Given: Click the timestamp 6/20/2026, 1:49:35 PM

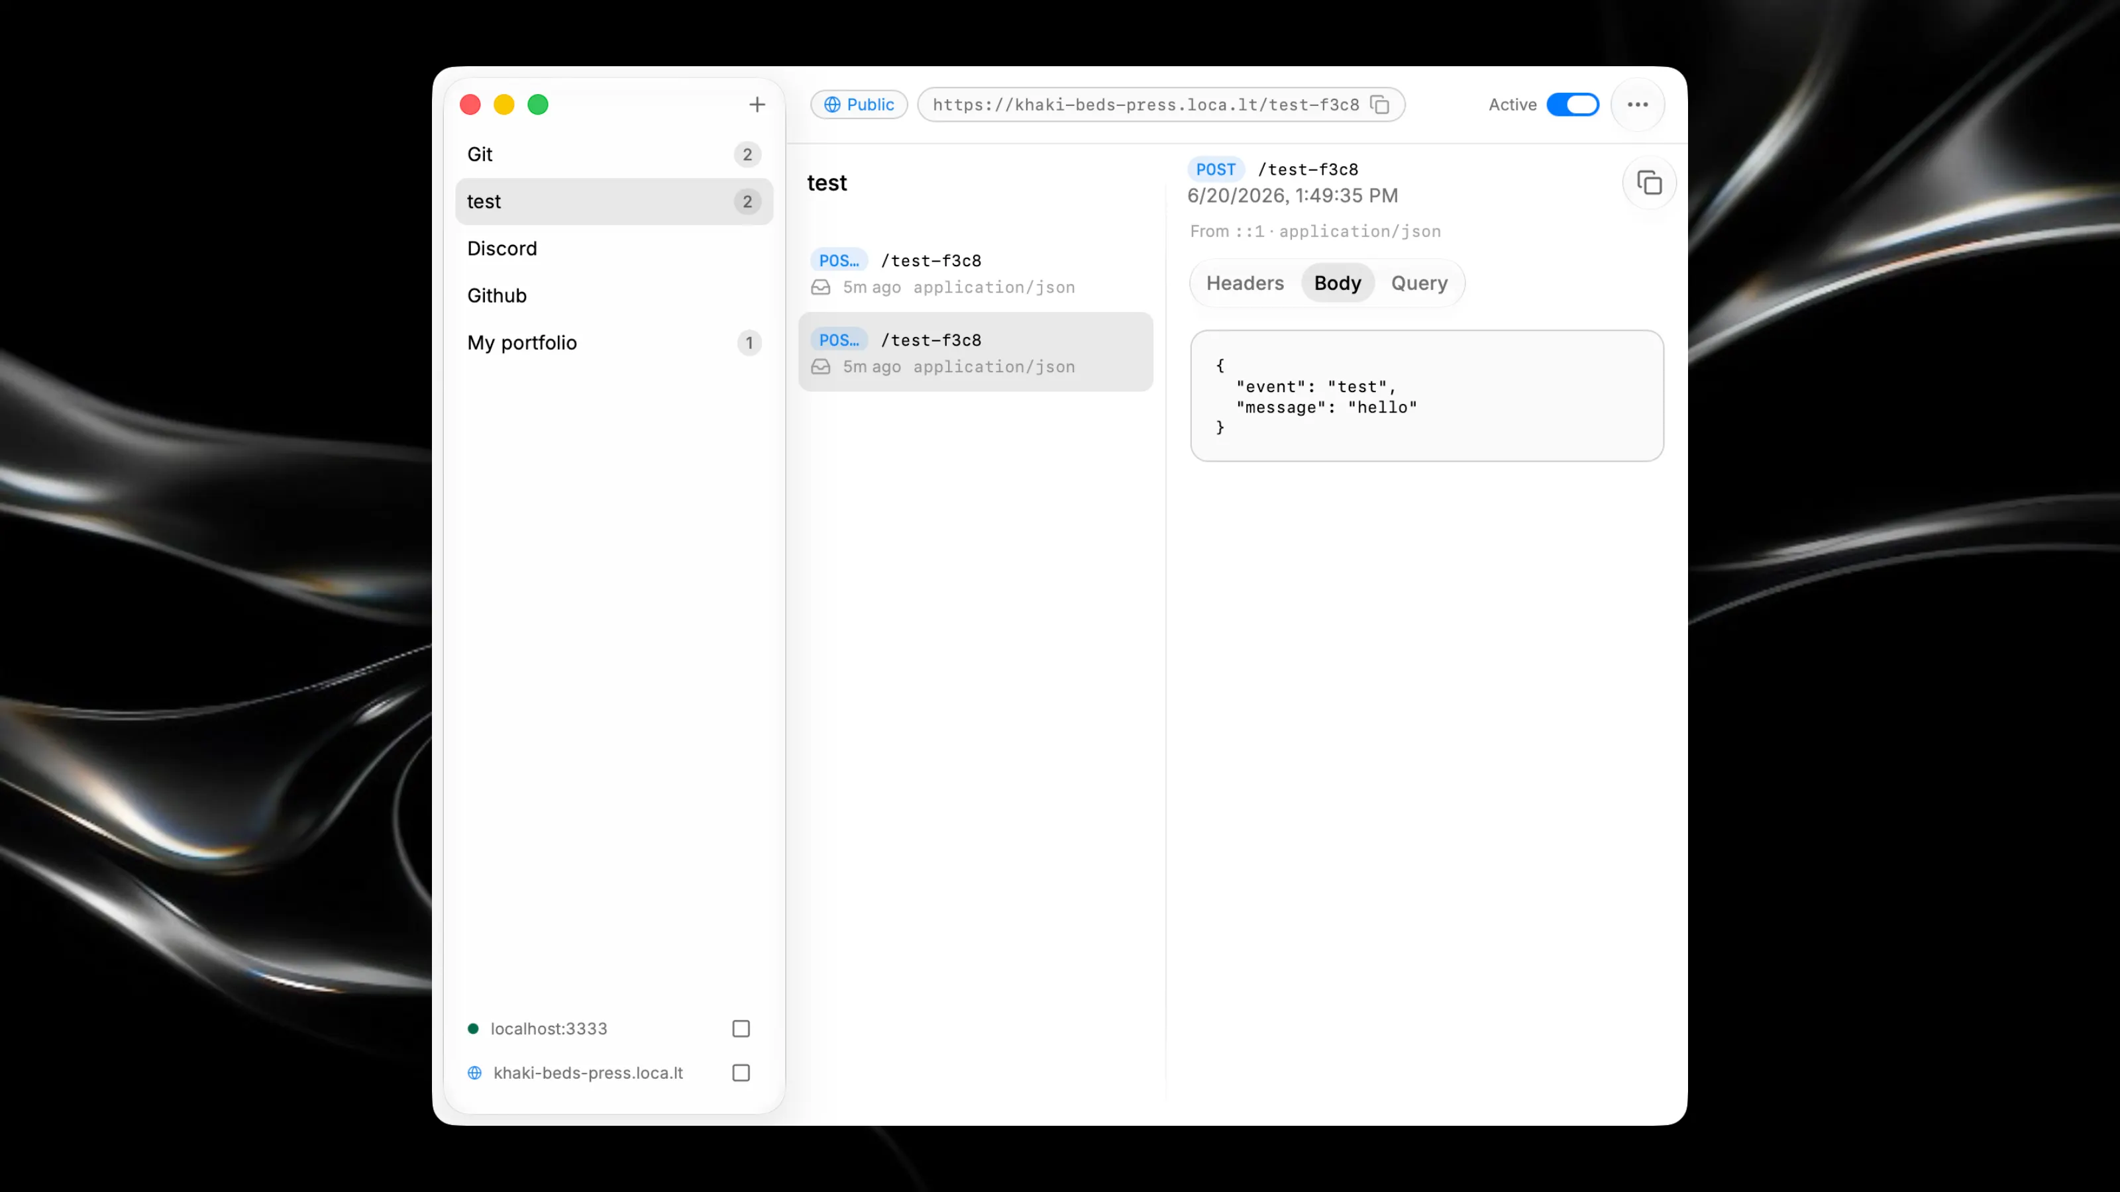Looking at the screenshot, I should (x=1292, y=196).
